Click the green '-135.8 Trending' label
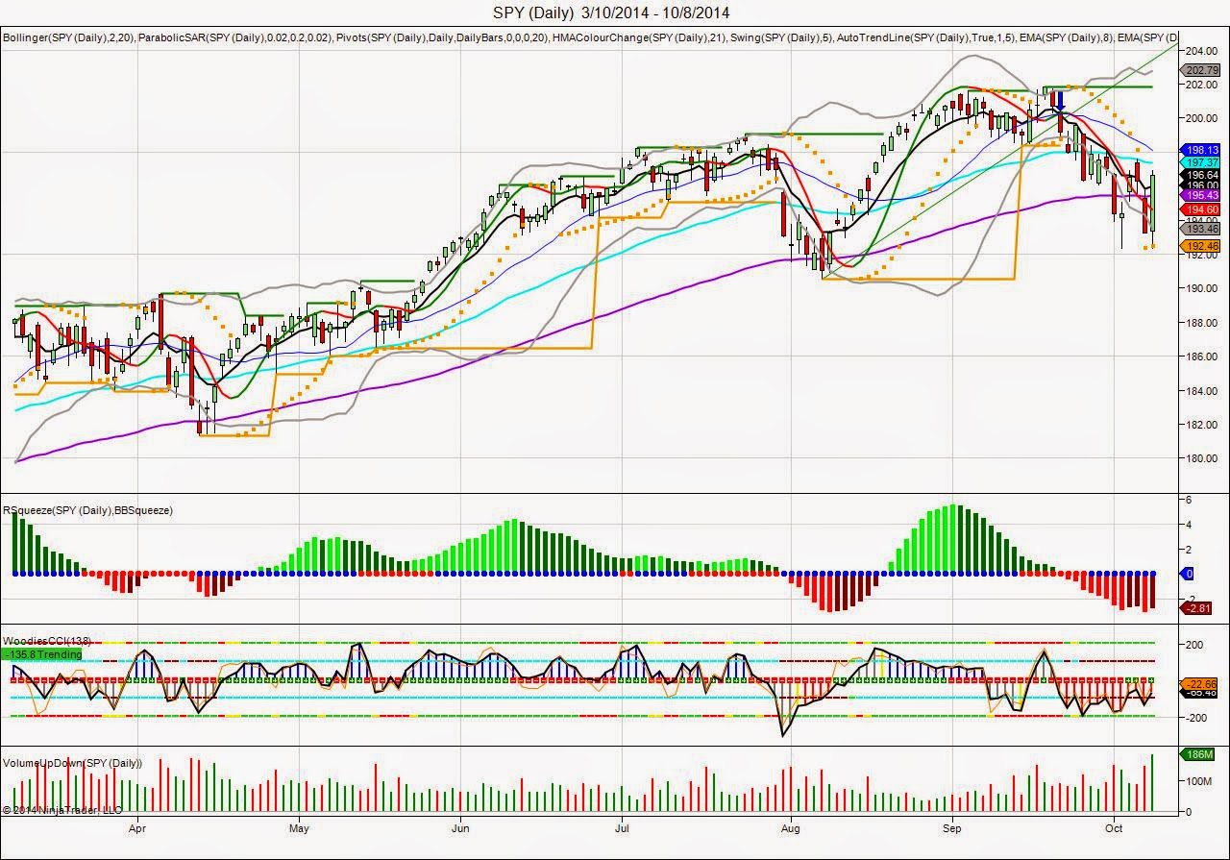Screen dimensions: 1230x860 42,654
